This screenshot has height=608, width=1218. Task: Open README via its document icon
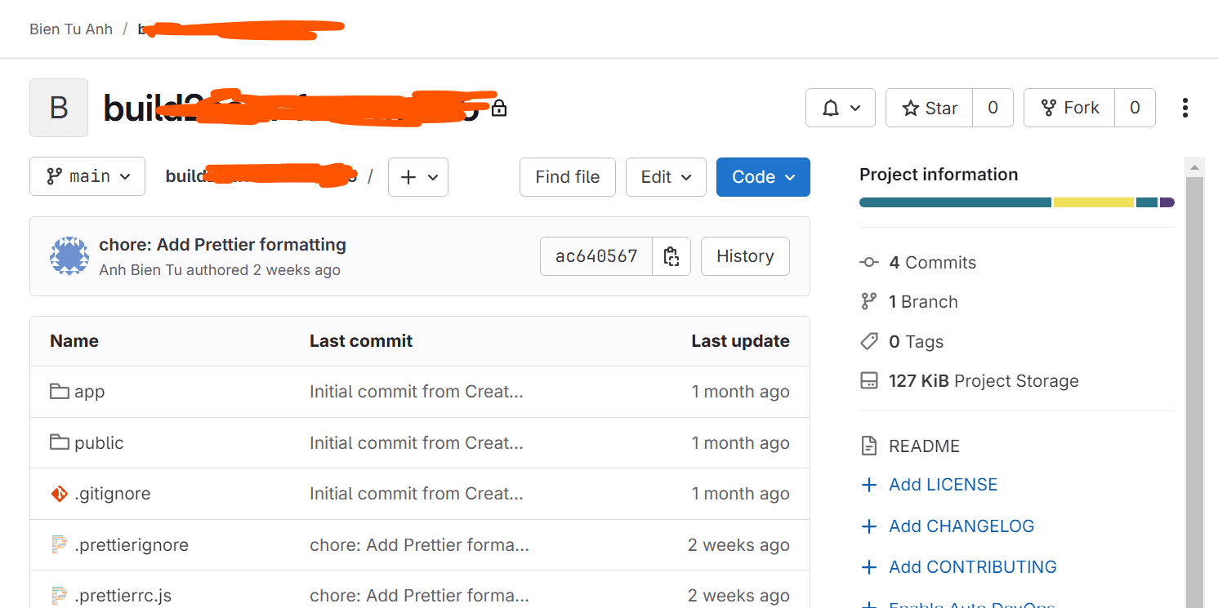(868, 446)
